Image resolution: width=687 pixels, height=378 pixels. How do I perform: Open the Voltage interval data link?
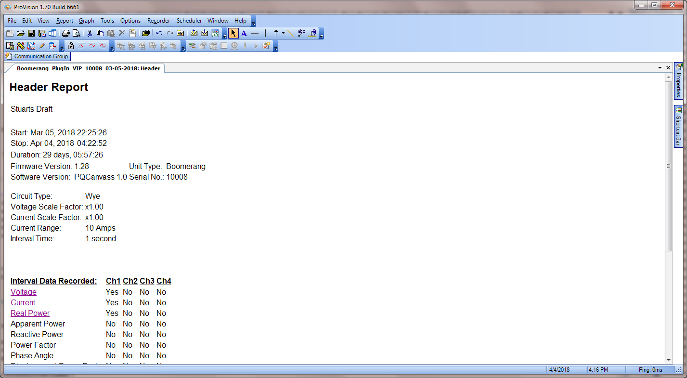point(23,292)
